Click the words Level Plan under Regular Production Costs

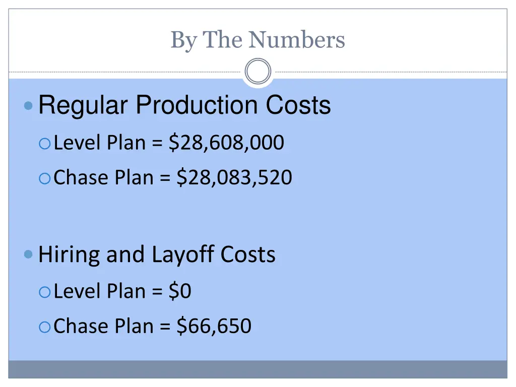[99, 143]
